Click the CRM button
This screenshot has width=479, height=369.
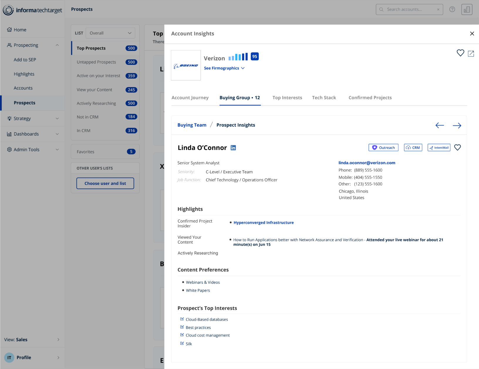(x=413, y=148)
